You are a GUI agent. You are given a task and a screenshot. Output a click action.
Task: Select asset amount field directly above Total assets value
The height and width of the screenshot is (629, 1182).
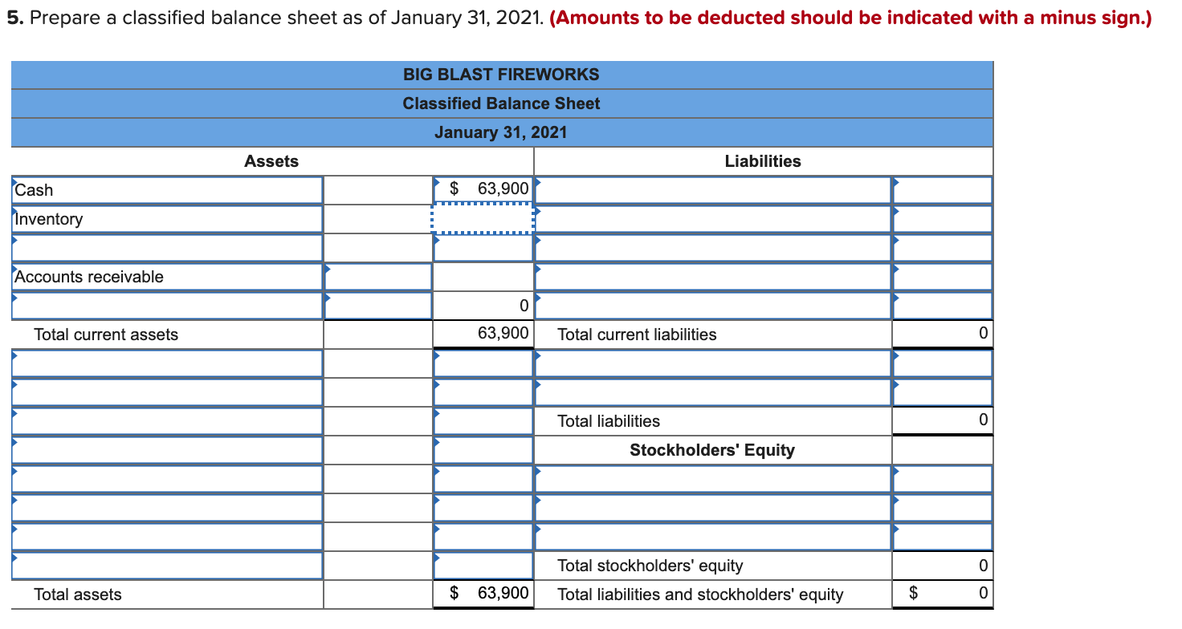tap(483, 566)
